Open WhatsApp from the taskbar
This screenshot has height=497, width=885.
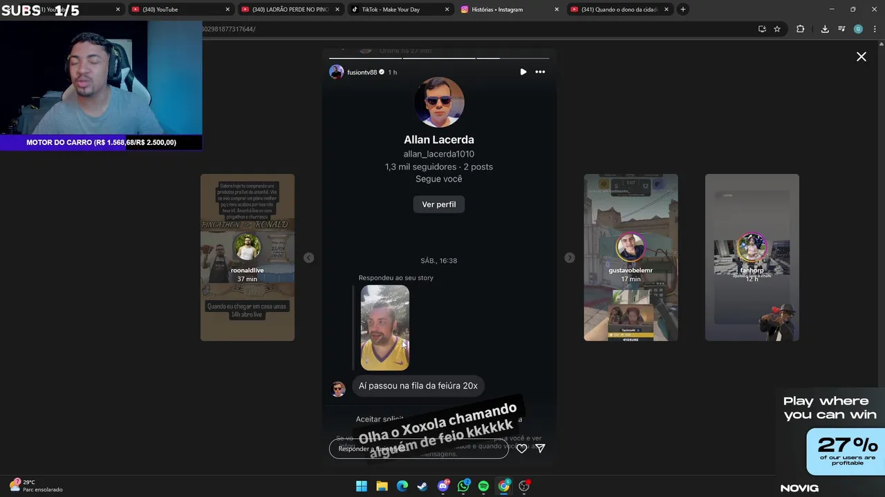tap(463, 486)
